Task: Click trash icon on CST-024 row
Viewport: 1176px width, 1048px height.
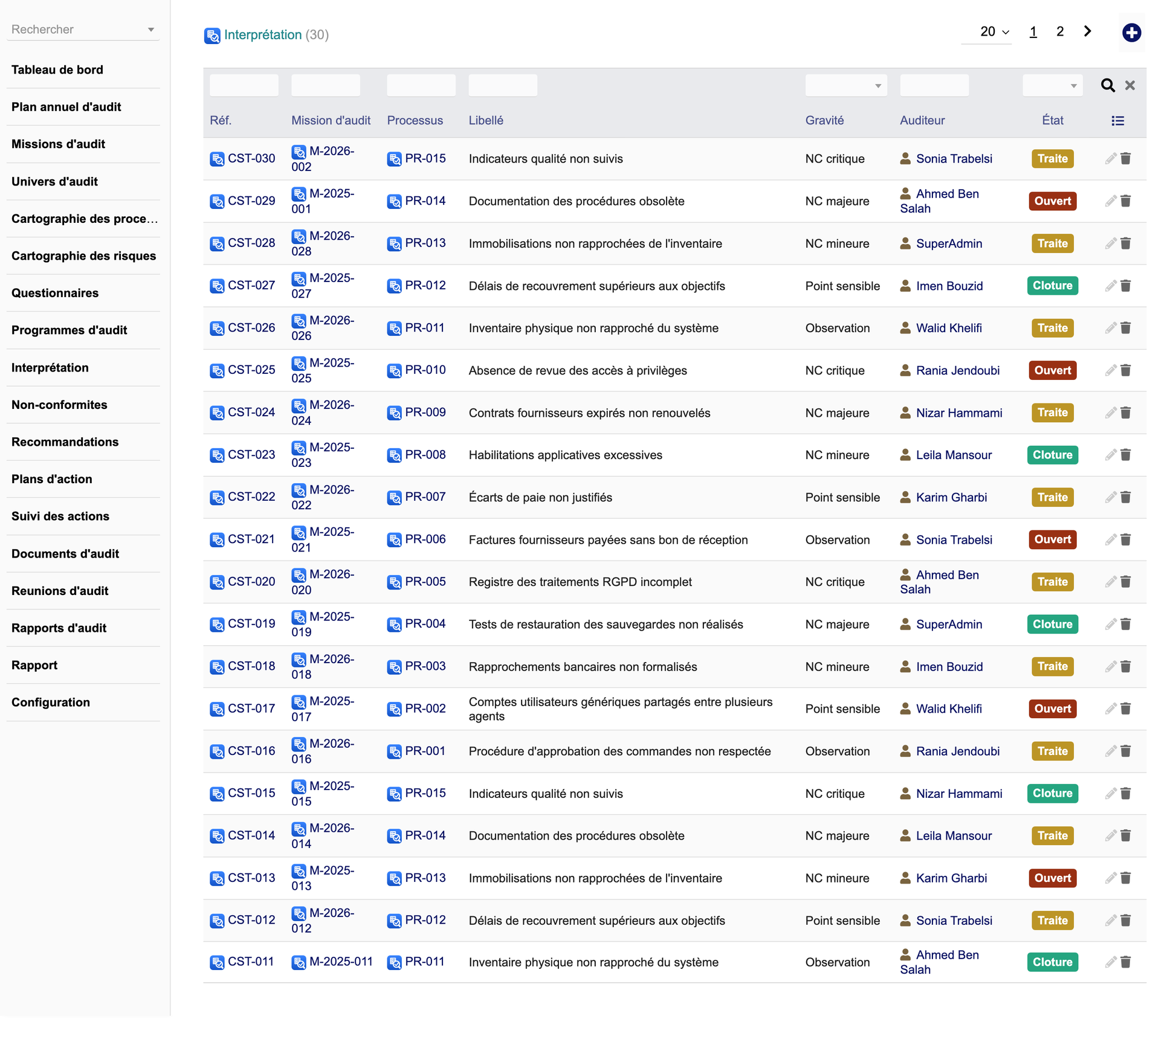Action: tap(1125, 413)
